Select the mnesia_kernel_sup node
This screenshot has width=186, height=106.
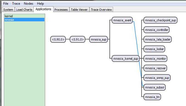[x=126, y=59]
